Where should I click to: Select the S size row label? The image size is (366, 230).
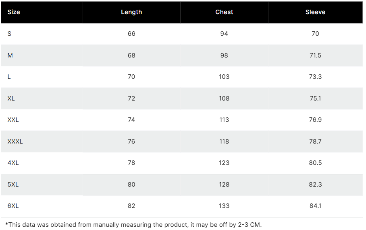tap(9, 34)
